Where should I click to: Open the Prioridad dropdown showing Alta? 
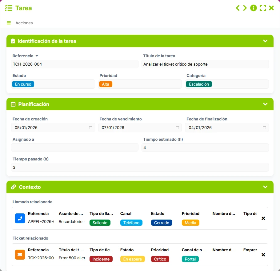(140, 84)
